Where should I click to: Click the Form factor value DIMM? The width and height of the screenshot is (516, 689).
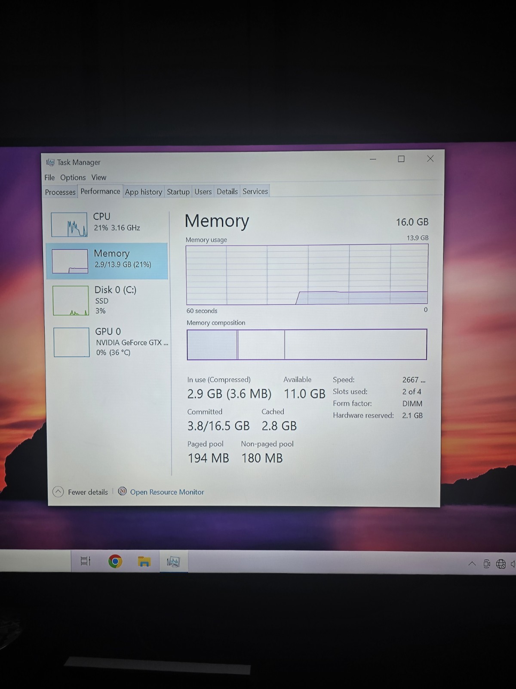(x=412, y=403)
